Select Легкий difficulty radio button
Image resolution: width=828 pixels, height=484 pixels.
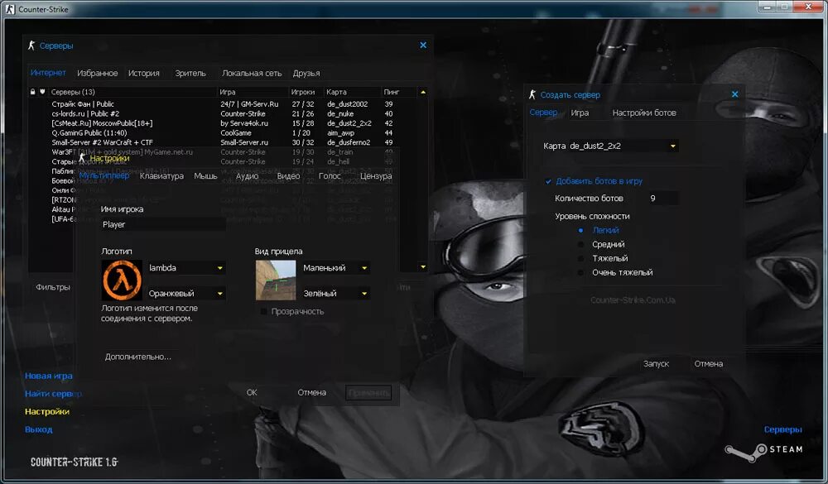581,231
